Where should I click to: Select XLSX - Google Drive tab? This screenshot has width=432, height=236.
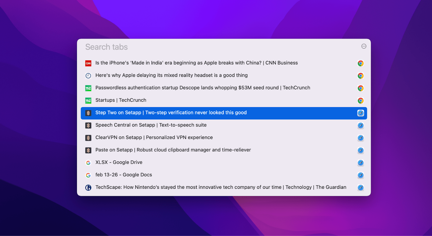click(224, 163)
